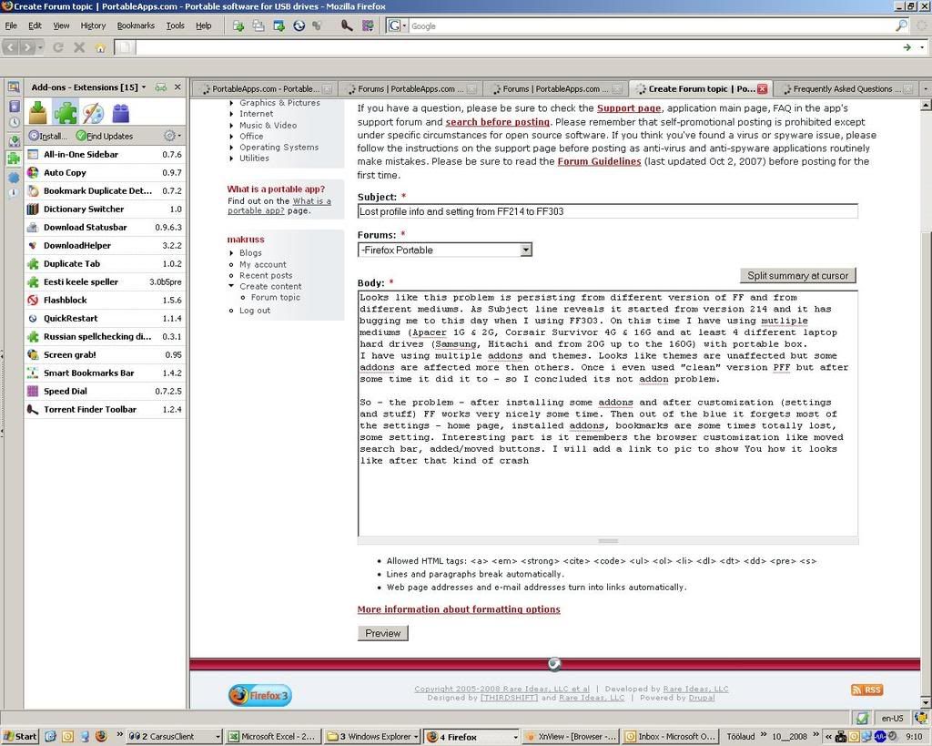This screenshot has width=932, height=746.
Task: Expand the Graphics & Pictures category
Action: tap(232, 103)
